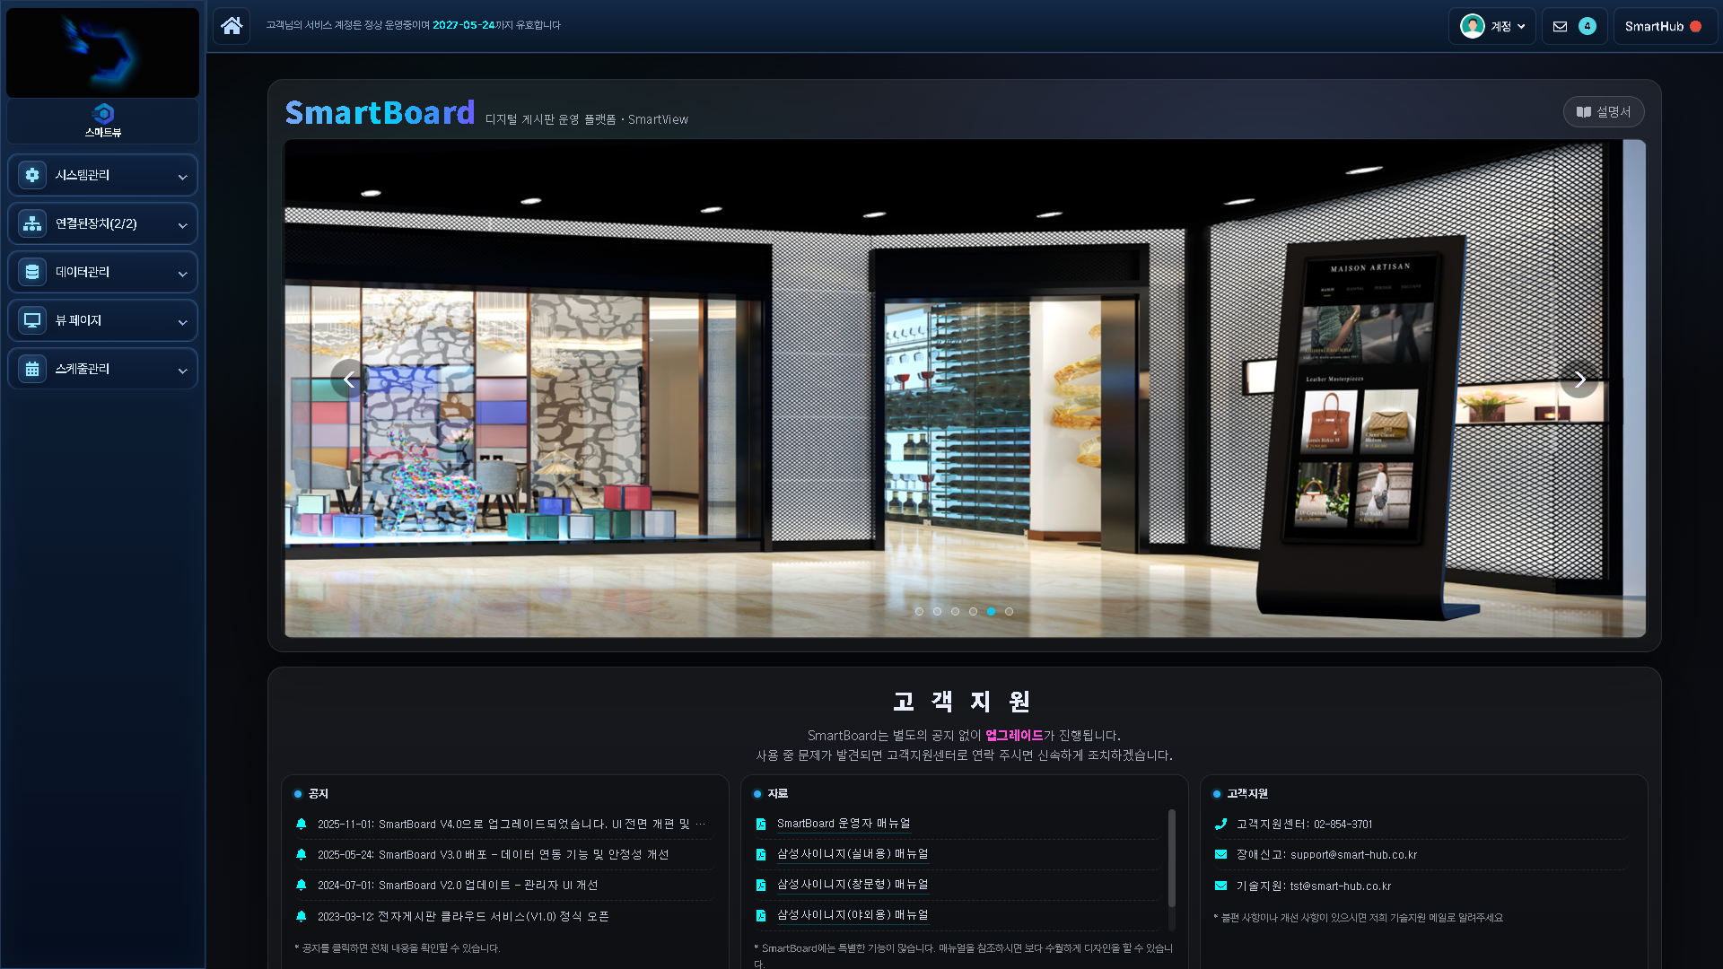Open the 설명서 manual button

point(1604,112)
